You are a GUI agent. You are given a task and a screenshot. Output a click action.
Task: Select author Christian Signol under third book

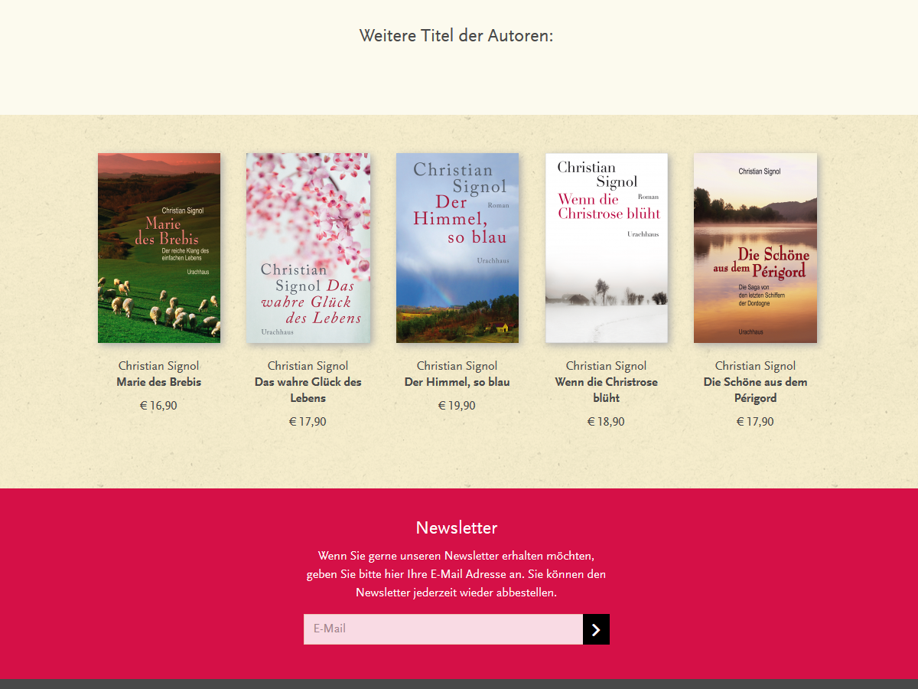457,366
